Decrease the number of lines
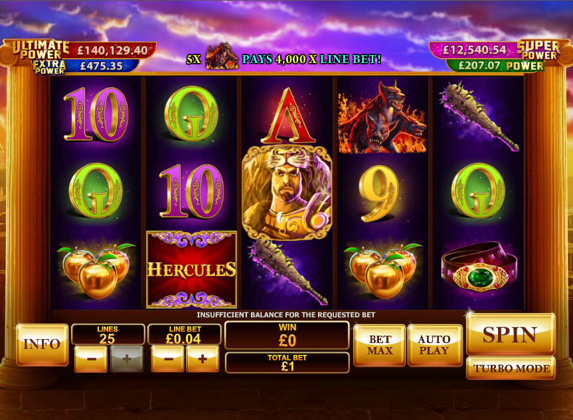 click(x=91, y=359)
